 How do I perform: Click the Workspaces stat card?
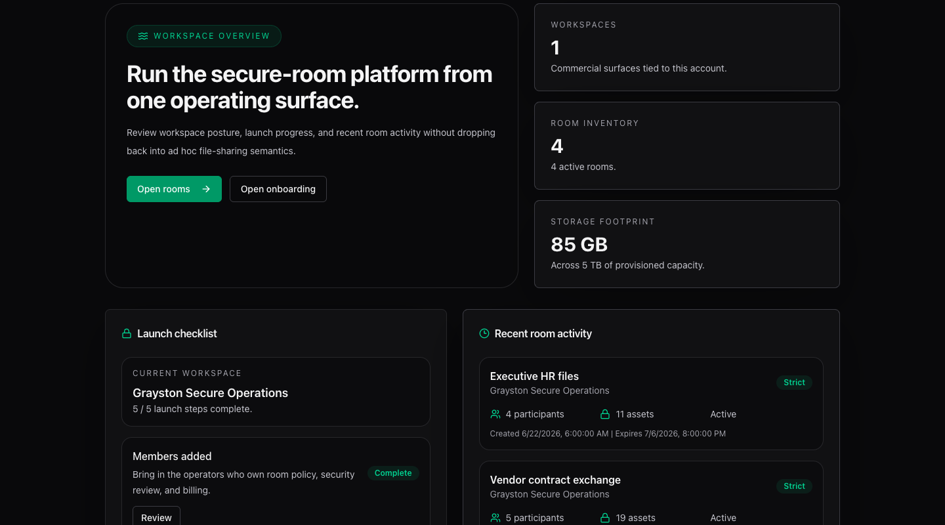coord(687,47)
